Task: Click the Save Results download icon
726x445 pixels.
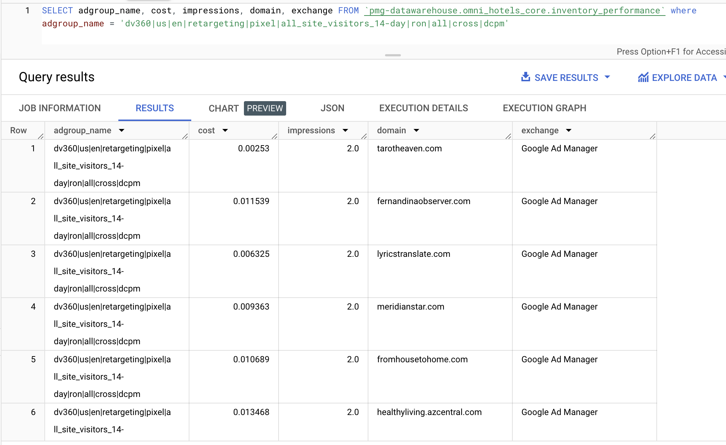Action: [526, 77]
